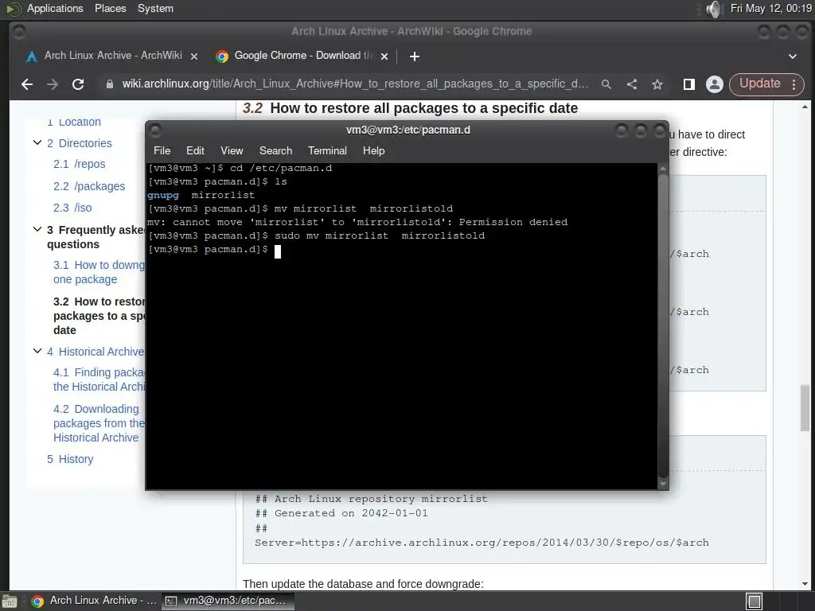Collapse Historical Archive section in contents
815x611 pixels.
coord(37,351)
